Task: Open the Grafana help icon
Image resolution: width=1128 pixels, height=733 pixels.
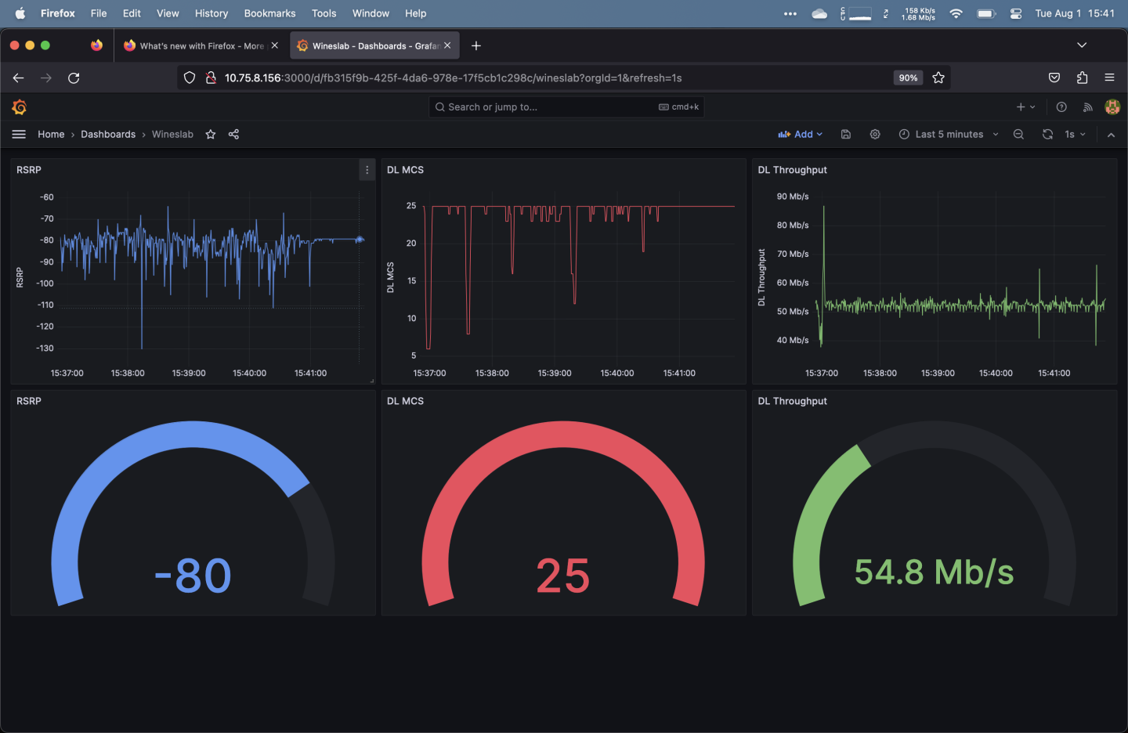Action: coord(1061,107)
